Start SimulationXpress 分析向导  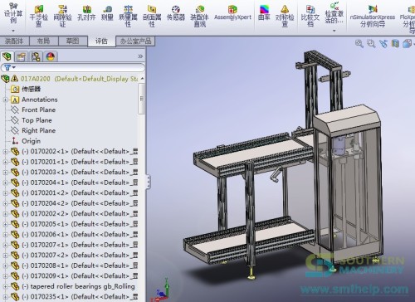click(373, 16)
